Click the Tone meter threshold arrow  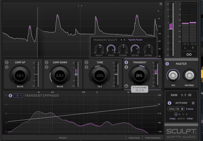(120, 63)
